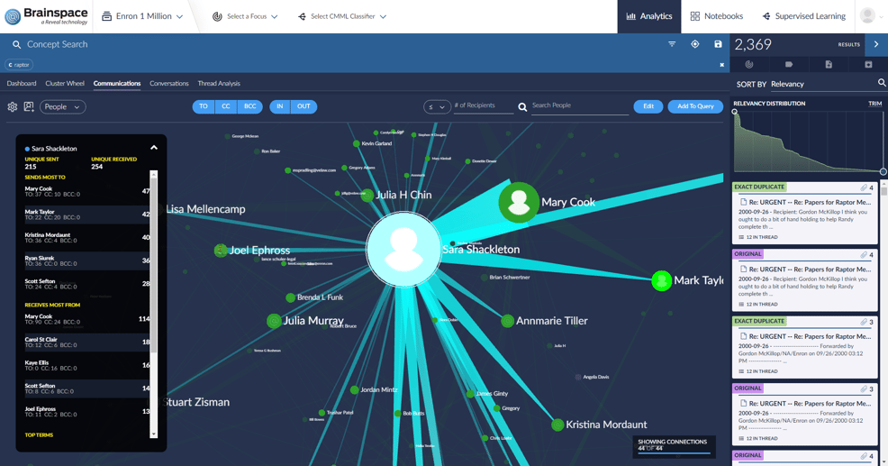Open the communications settings gear

[x=13, y=106]
